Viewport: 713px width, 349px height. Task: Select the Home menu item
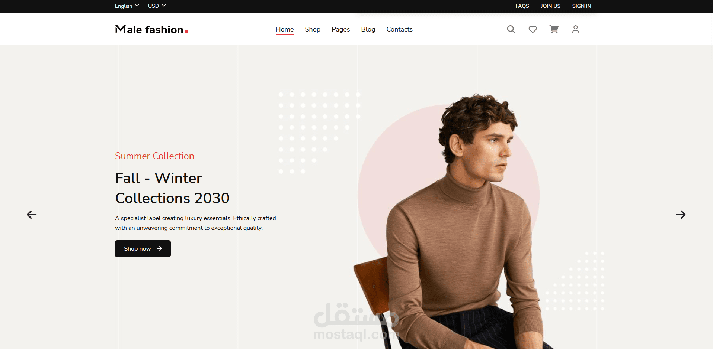285,29
